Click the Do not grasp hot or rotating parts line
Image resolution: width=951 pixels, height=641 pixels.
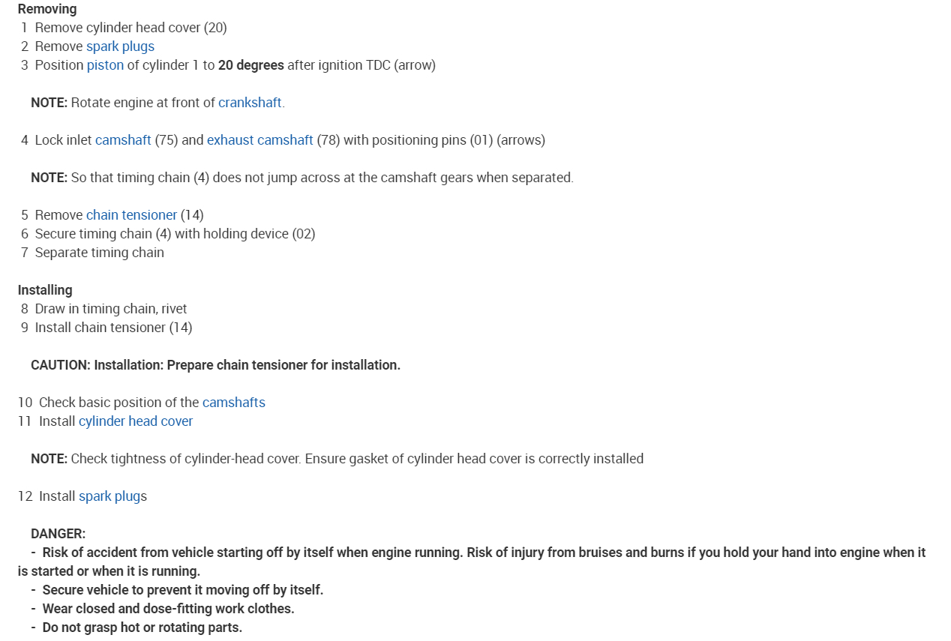coord(142,628)
